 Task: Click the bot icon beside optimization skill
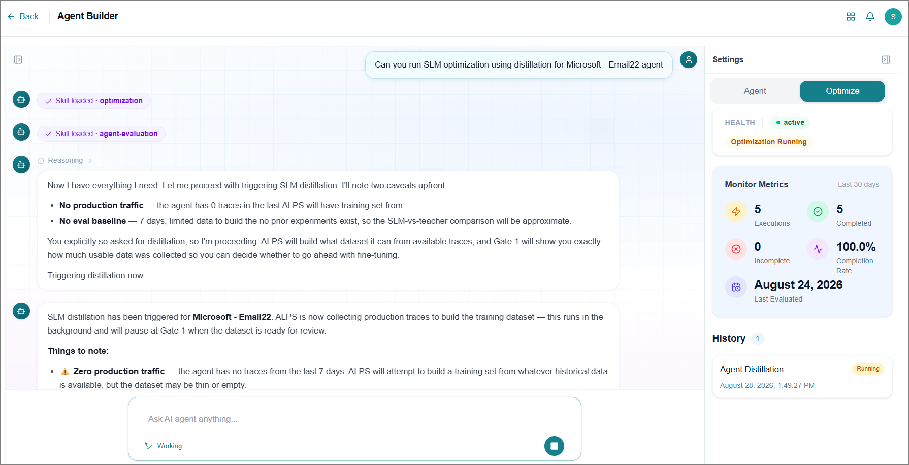(x=21, y=99)
